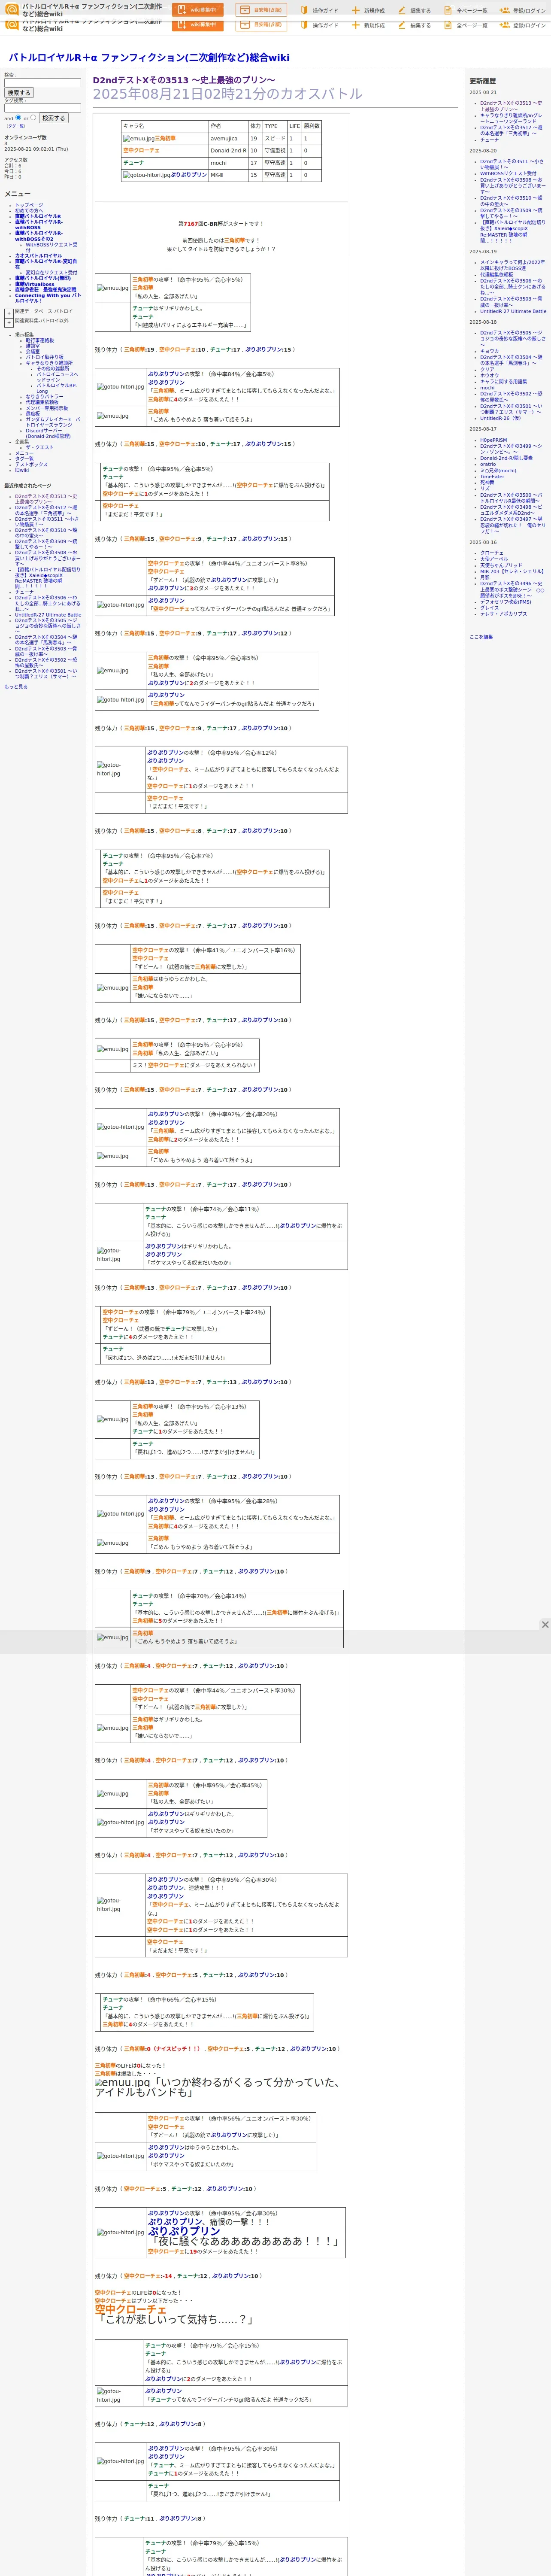
Task: Click the atwiki logo icon in the top header
Action: 12,9
